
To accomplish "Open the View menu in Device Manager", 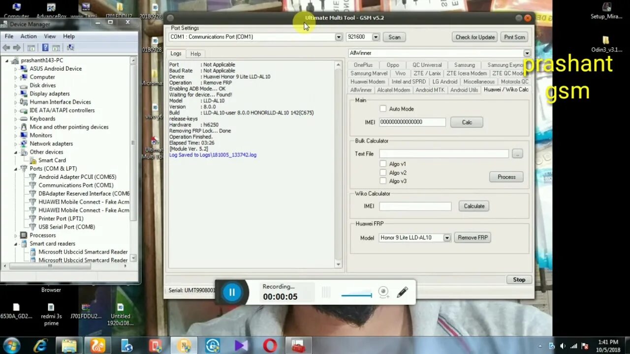I will 50,36.
